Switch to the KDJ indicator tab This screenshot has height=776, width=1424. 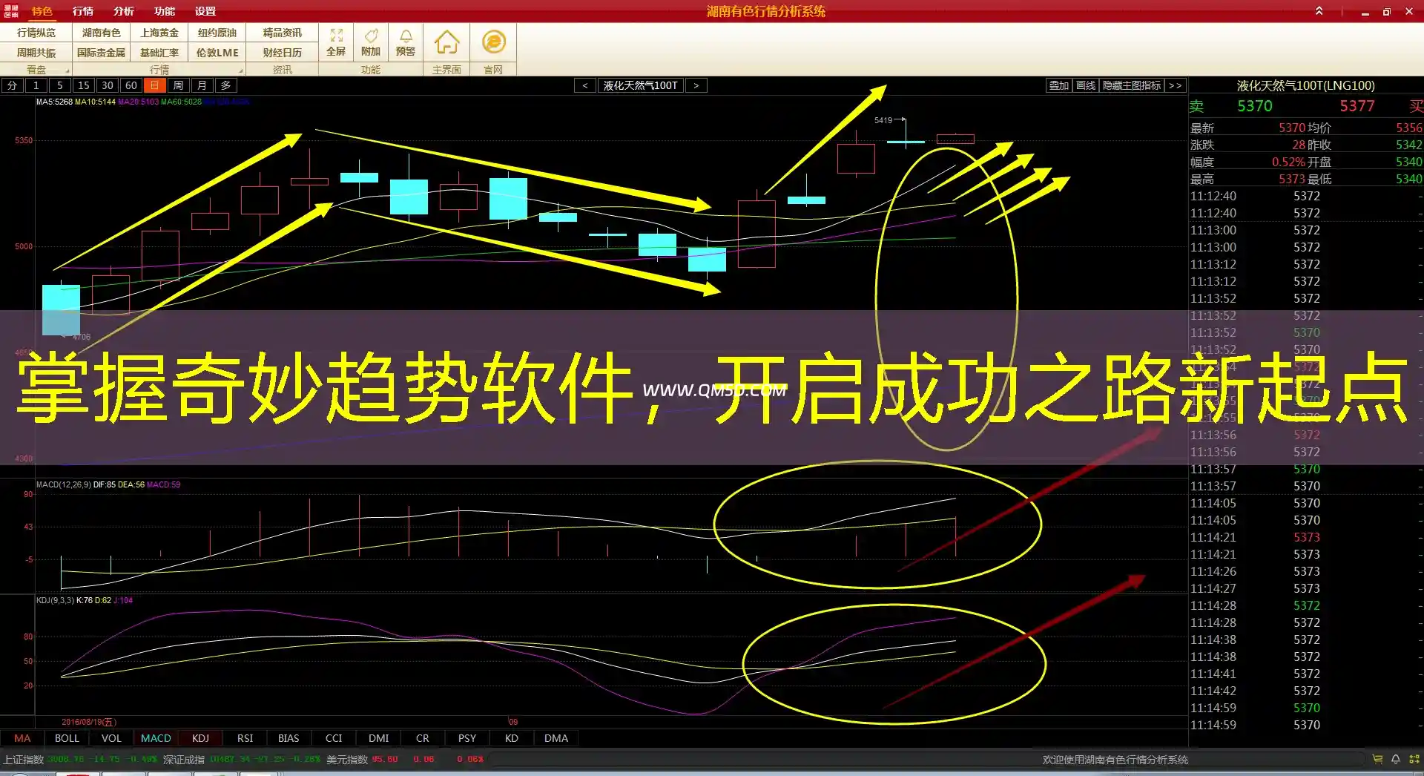(200, 738)
